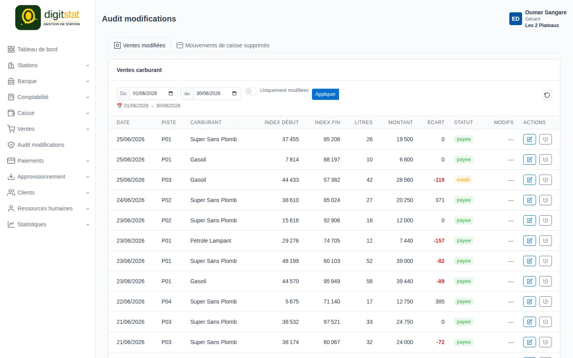
Task: Click the digitstat logo
Action: [x=48, y=18]
